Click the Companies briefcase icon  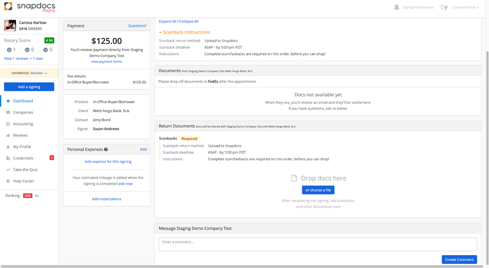[8, 112]
